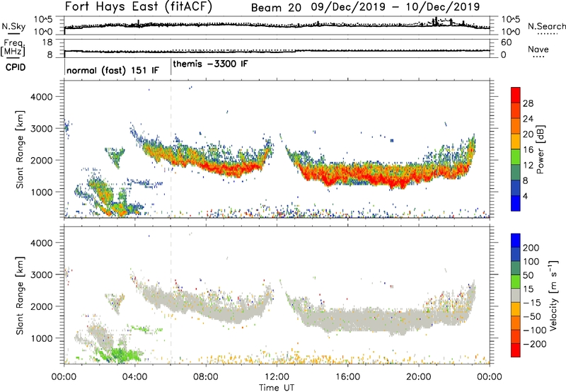Click the red top segment of power colorbar

(516, 96)
